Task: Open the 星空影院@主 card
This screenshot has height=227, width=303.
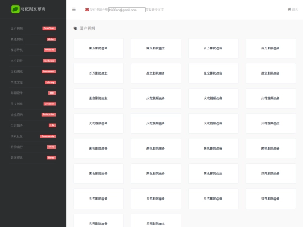Action: 99,99
